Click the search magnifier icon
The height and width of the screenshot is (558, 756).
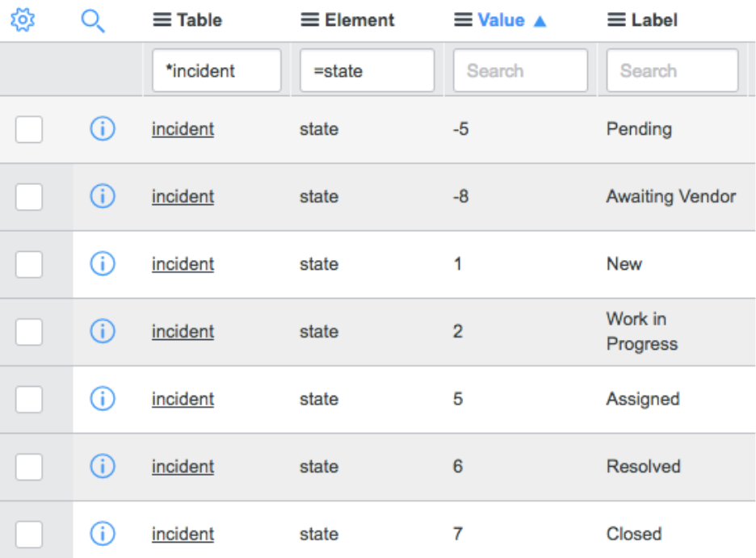(92, 19)
